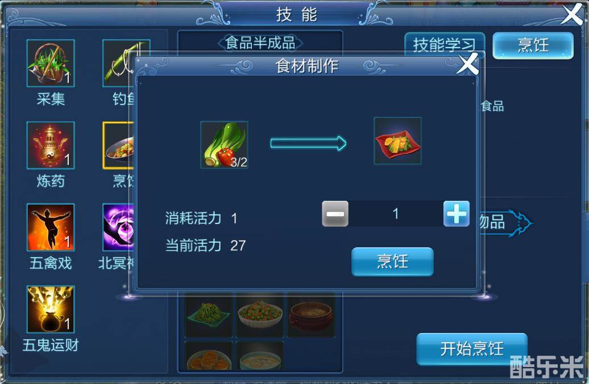Select the 钓鱼 fishing skill icon
Image resolution: width=589 pixels, height=384 pixels.
click(x=116, y=63)
